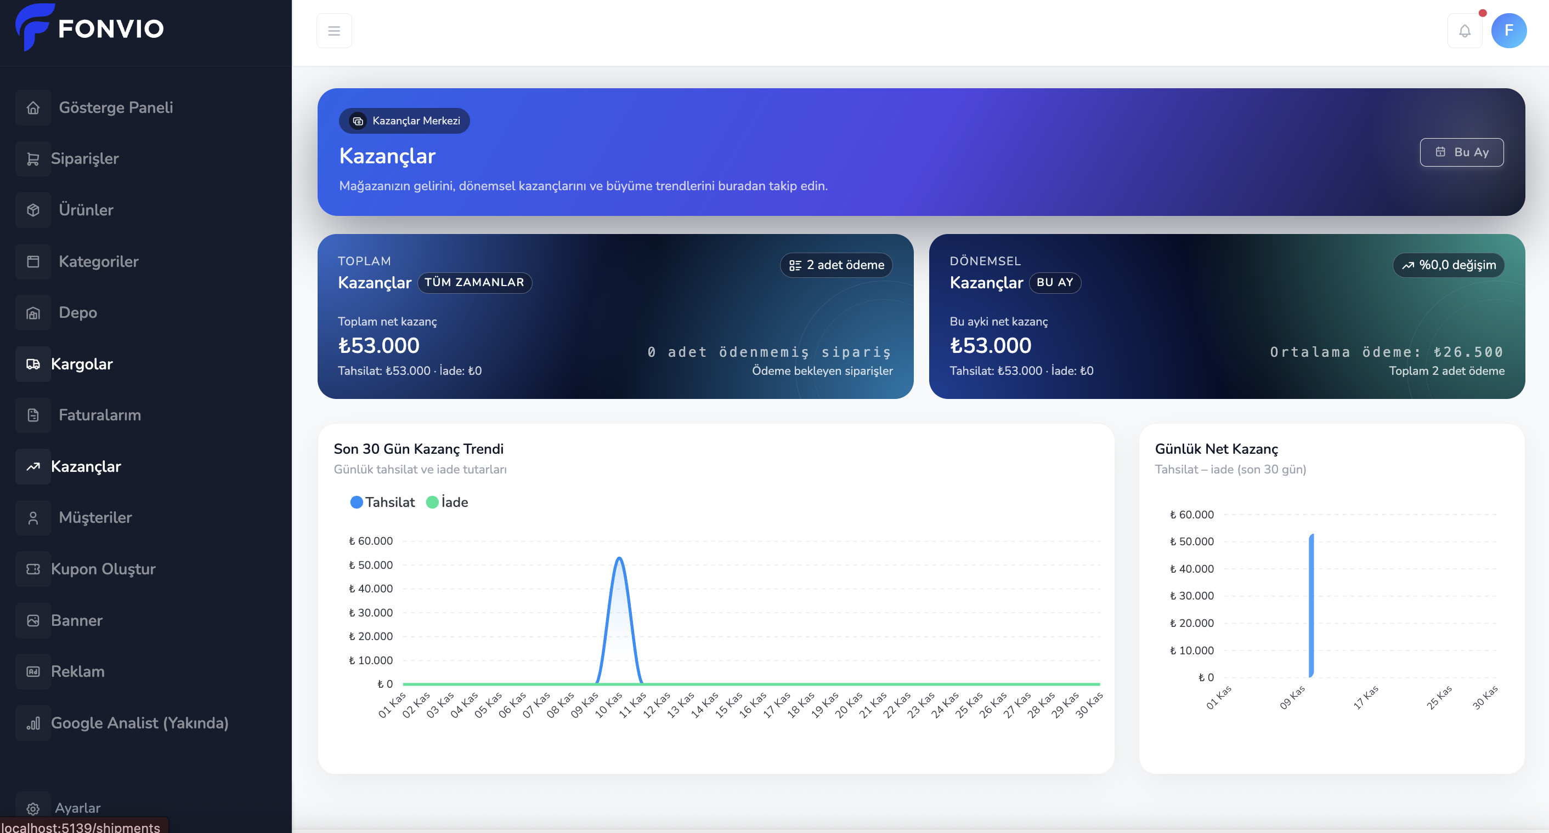Screen dimensions: 1549x833
Task: Click the Gösterge Paneli home icon
Action: click(33, 107)
